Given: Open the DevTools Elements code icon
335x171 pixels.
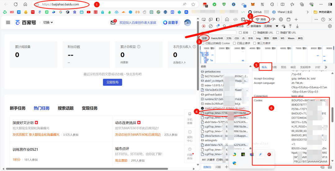Looking at the screenshot, I should 235,20.
